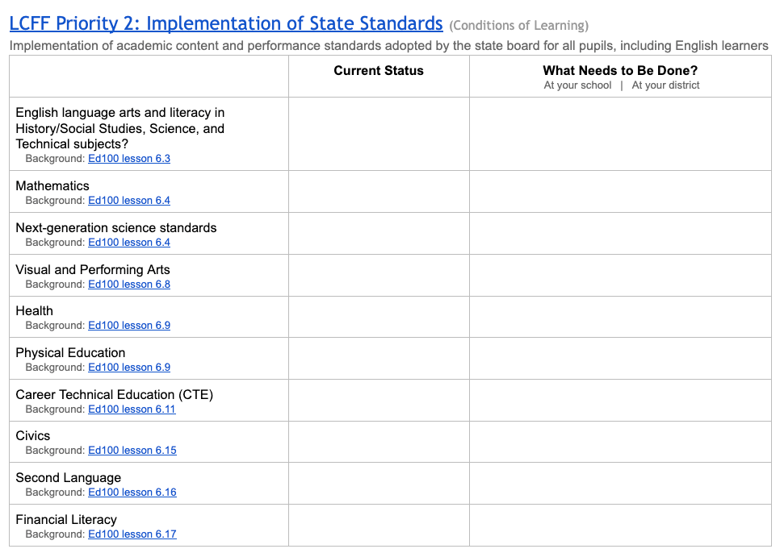
Task: Click the (Conditions of Learning) text
Action: [519, 25]
